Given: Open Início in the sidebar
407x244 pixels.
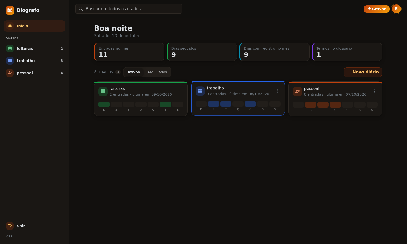Looking at the screenshot, I should click(x=34, y=26).
